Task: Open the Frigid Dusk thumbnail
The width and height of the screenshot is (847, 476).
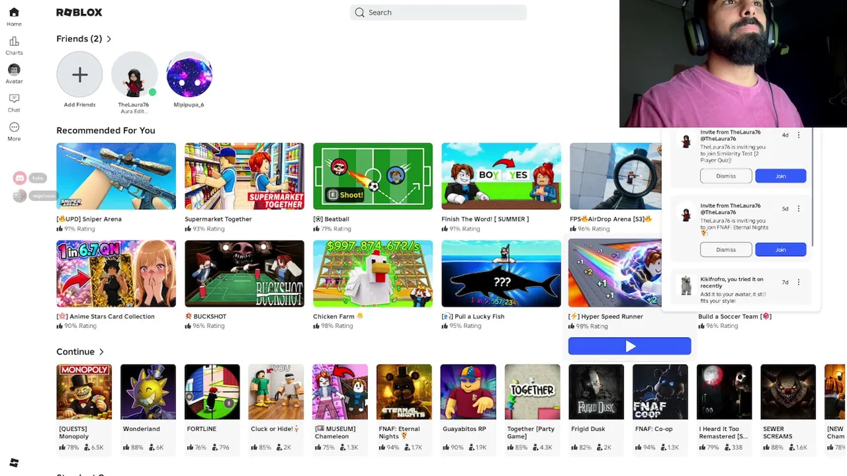Action: click(x=596, y=392)
